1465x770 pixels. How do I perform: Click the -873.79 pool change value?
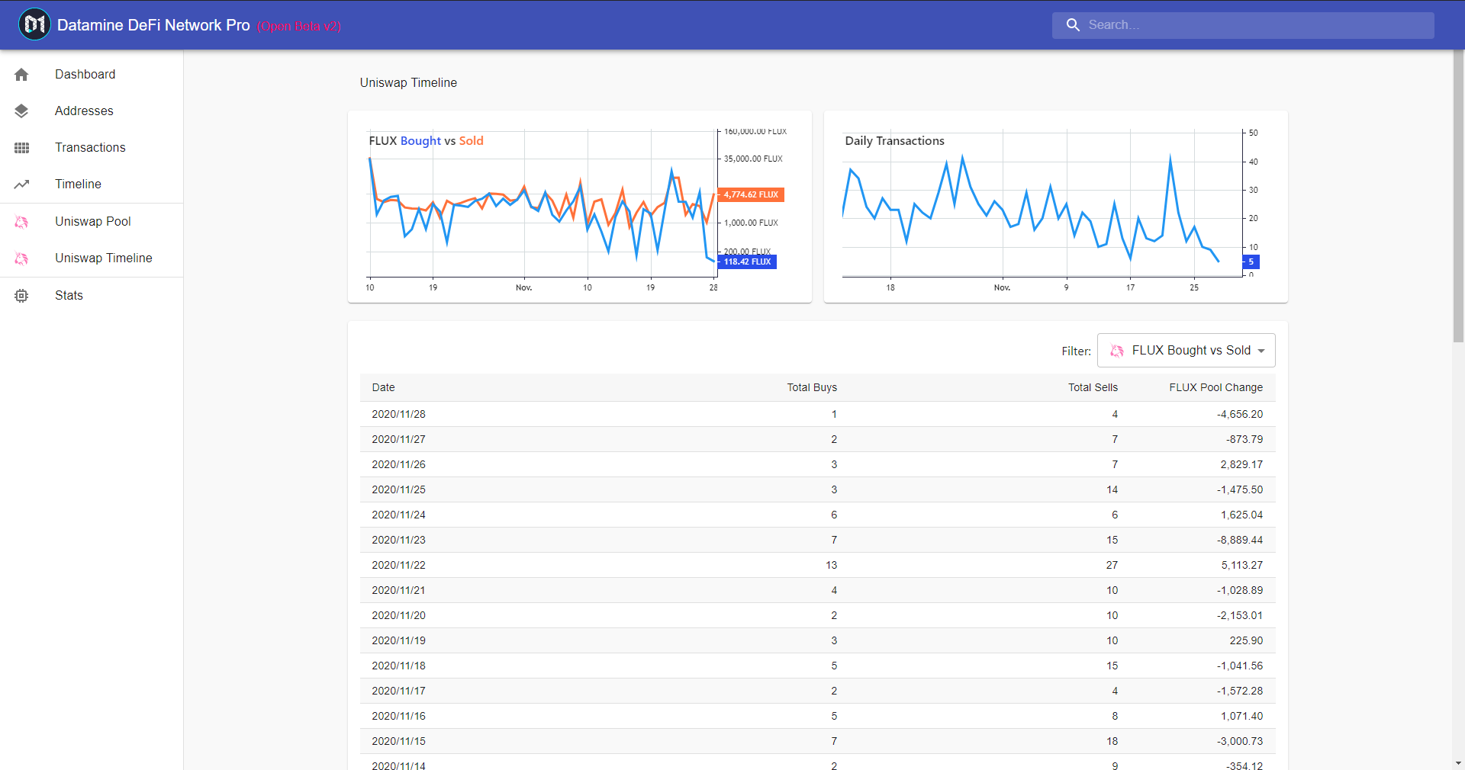point(1244,439)
